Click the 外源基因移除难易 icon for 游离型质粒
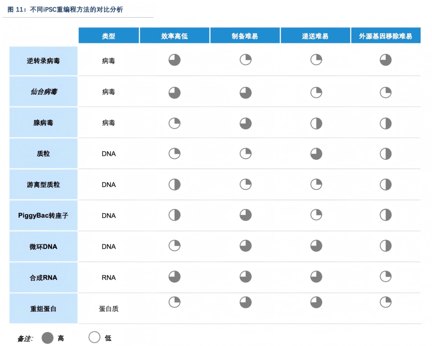The image size is (432, 346). (x=386, y=184)
